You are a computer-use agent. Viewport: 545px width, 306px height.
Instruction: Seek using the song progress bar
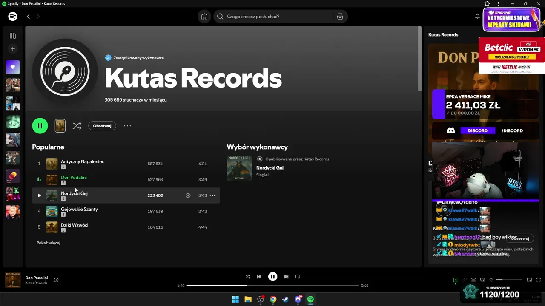(x=272, y=286)
